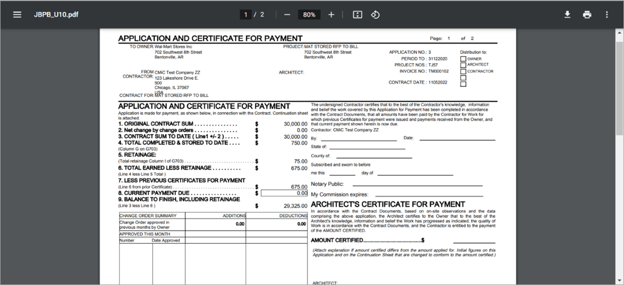
Task: Click the State of blank line
Action: point(367,149)
